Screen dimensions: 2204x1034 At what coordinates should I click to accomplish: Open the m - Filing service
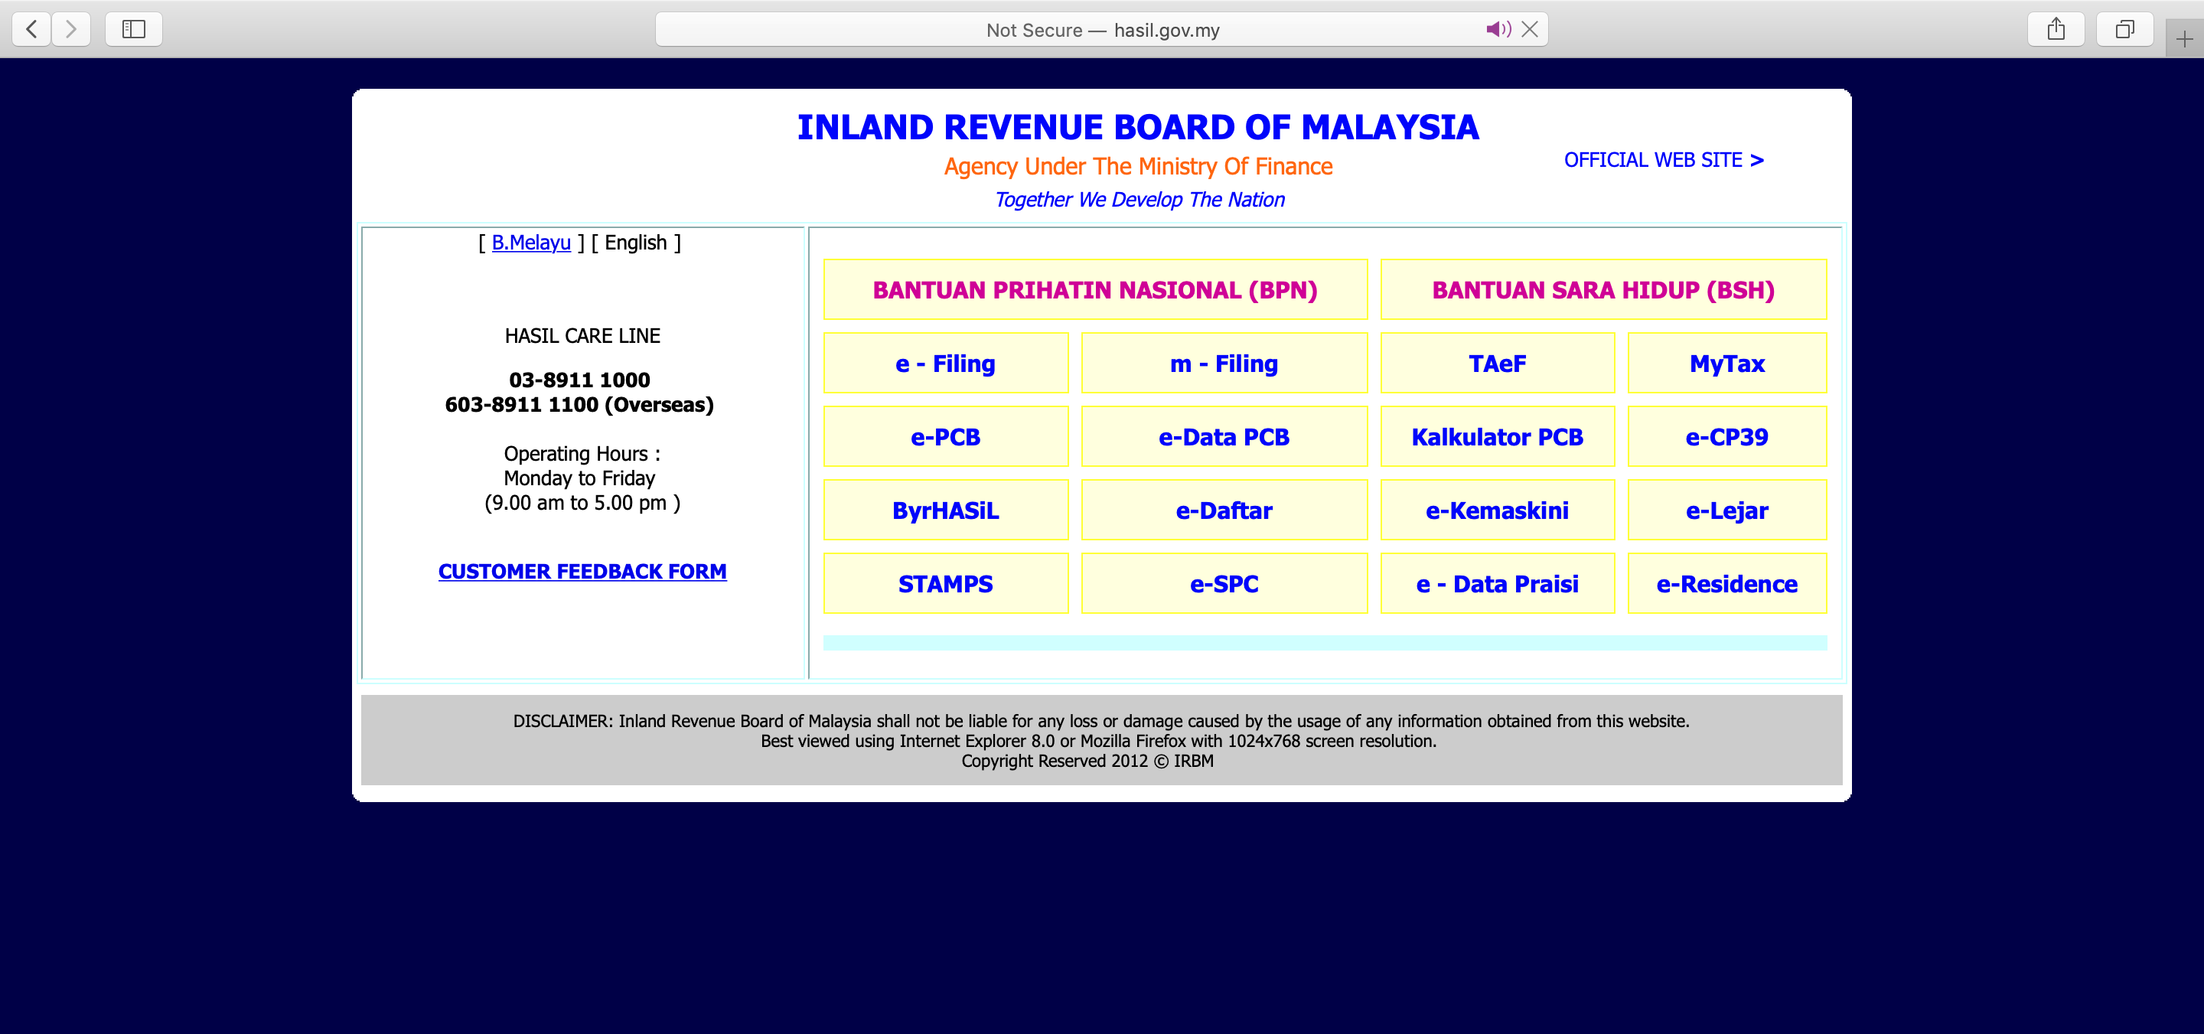click(1224, 363)
